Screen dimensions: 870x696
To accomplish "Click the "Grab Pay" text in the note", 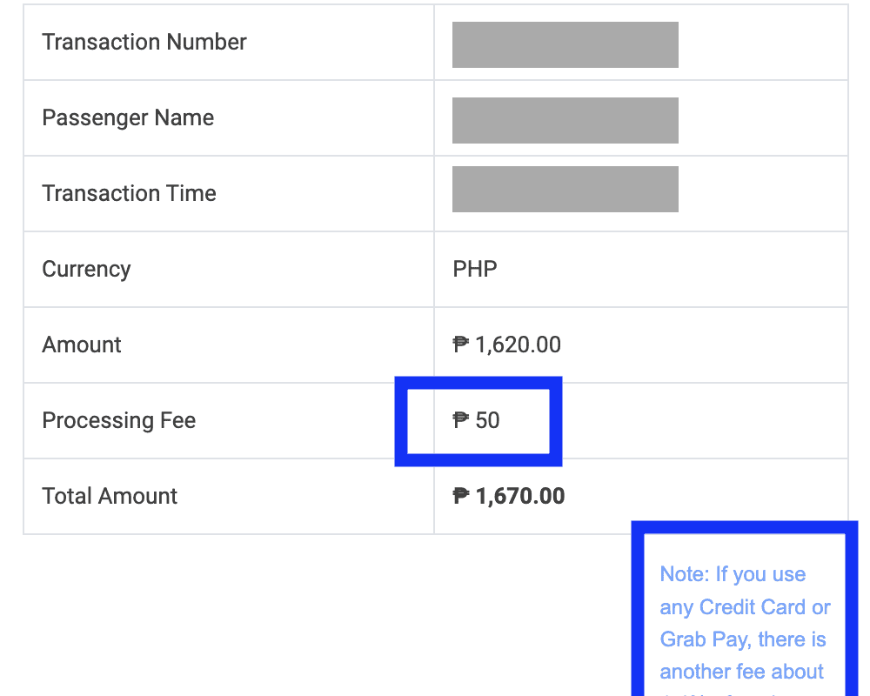I will (x=705, y=639).
